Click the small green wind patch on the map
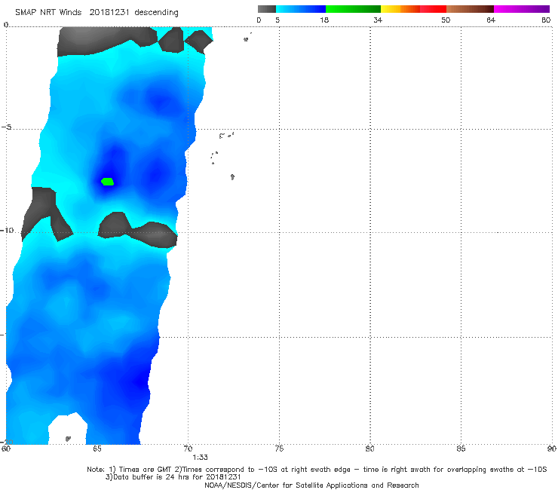This screenshot has height=490, width=558. [x=108, y=182]
